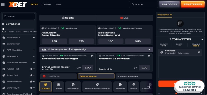The height and width of the screenshot is (95, 207).
Task: Open Schweden Frankreich - Schweden top bet
Action: coord(180,52)
